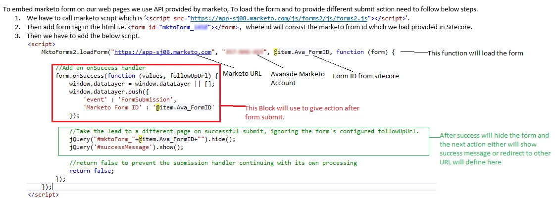Click @item.Ava_FormID in the loadForm arguments
The width and height of the screenshot is (556, 202).
pyautogui.click(x=301, y=52)
